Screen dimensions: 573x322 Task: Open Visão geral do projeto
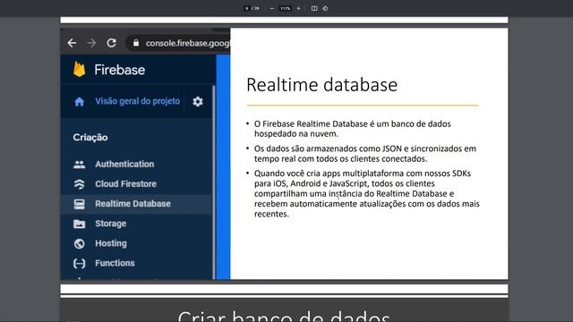137,101
